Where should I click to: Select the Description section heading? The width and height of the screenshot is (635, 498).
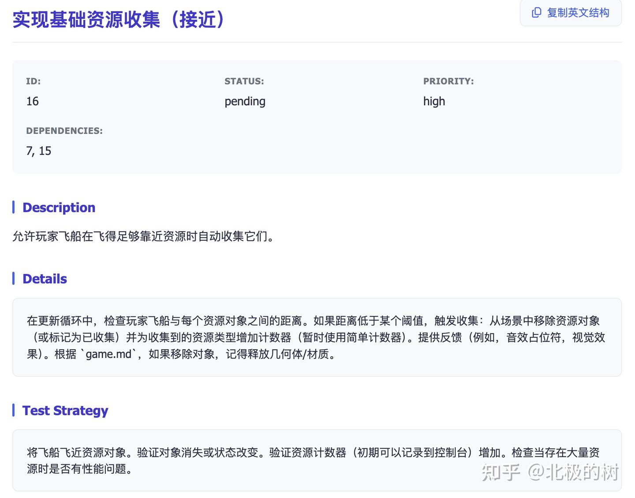pos(59,207)
